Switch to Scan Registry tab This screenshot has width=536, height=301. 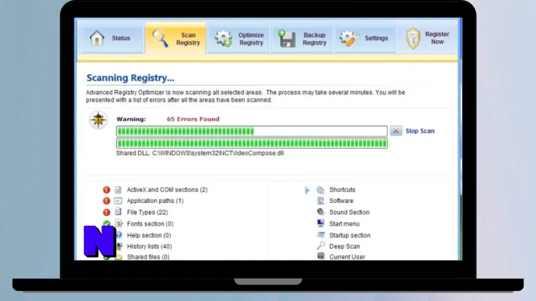[175, 38]
